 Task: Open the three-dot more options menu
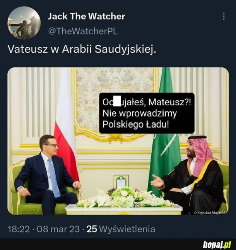[x=224, y=16]
